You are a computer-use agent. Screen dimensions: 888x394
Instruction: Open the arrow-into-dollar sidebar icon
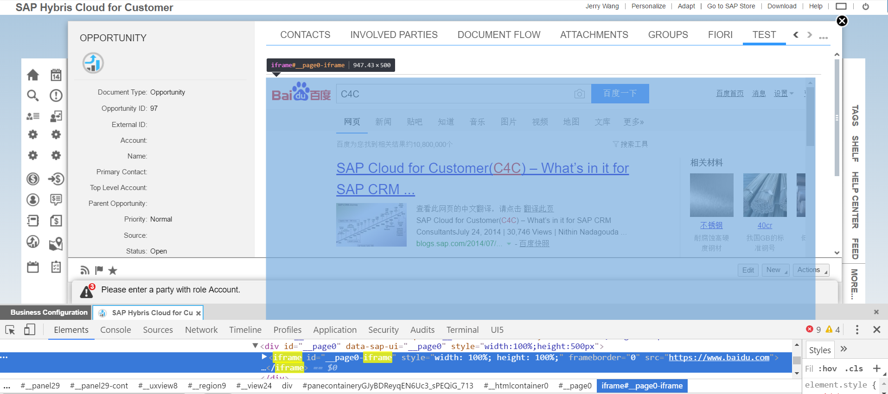pos(56,178)
